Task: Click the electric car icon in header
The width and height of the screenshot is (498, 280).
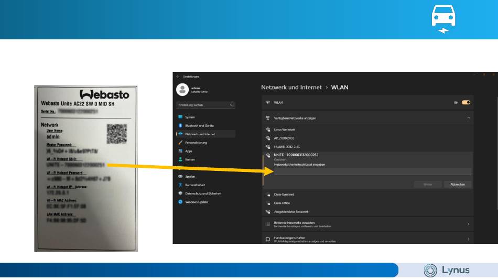Action: tap(443, 19)
